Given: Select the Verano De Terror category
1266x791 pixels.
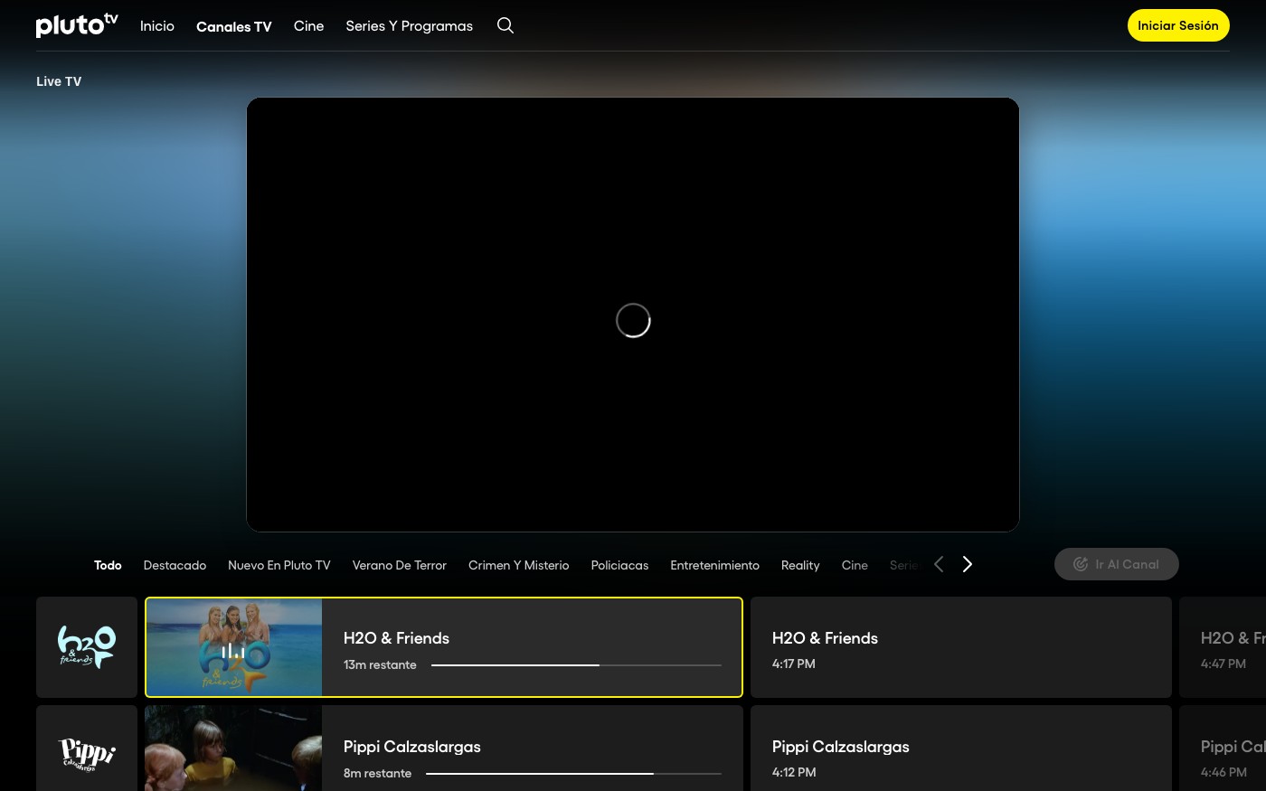Looking at the screenshot, I should (x=400, y=565).
